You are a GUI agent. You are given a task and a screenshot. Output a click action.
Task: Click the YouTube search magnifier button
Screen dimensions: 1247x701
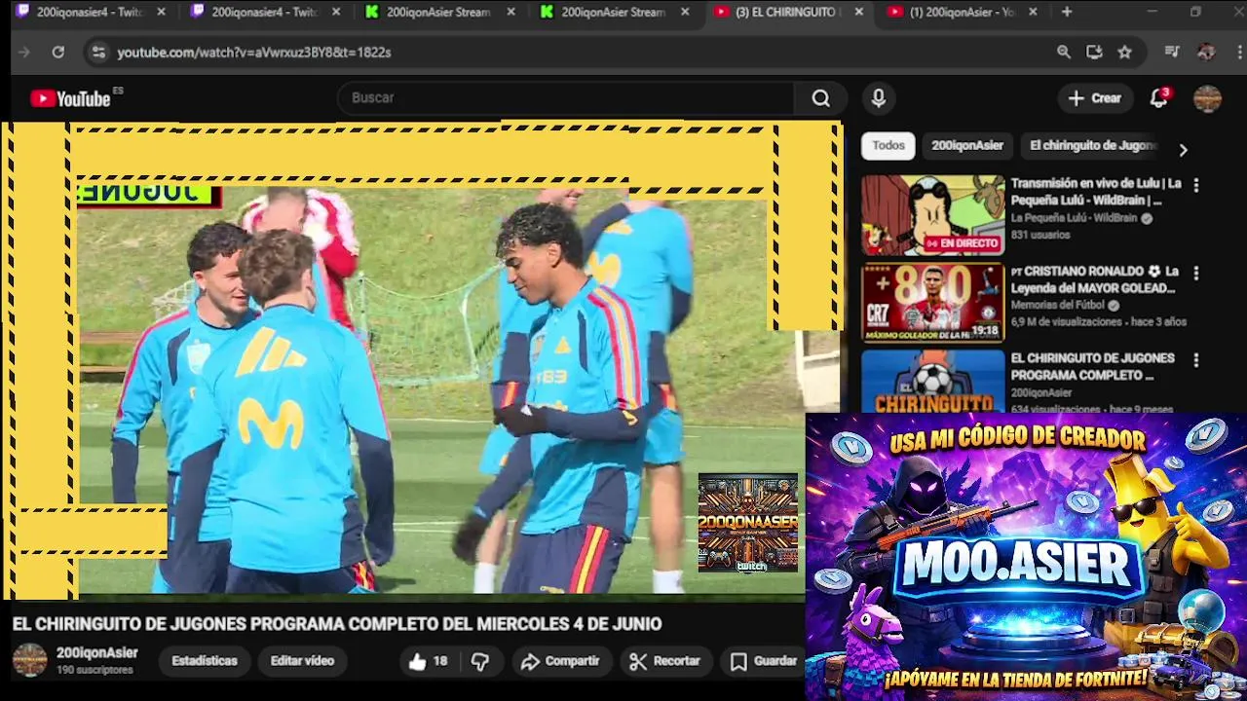821,98
